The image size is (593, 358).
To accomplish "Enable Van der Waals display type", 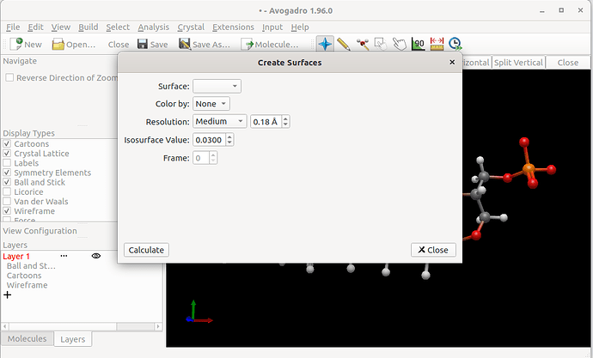I will pos(7,201).
